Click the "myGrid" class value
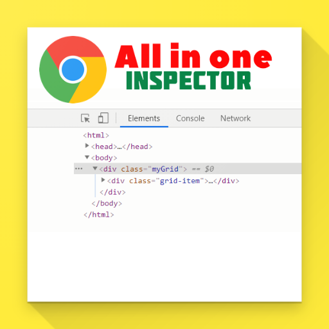 pyautogui.click(x=165, y=169)
